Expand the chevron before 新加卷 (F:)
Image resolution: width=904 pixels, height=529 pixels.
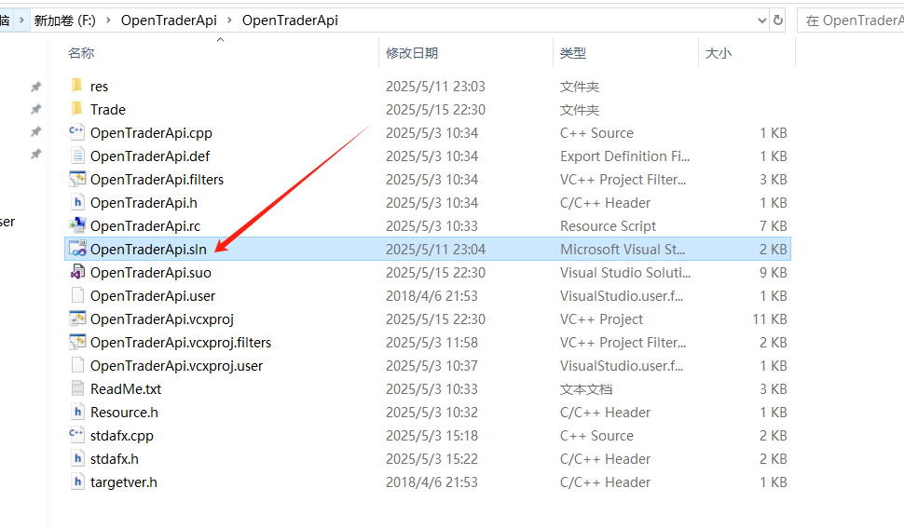(x=21, y=20)
